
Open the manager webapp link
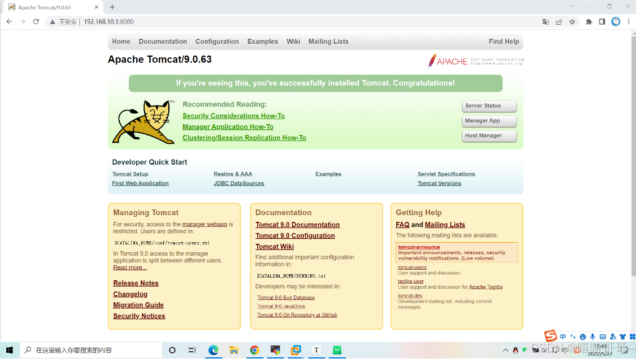tap(205, 224)
